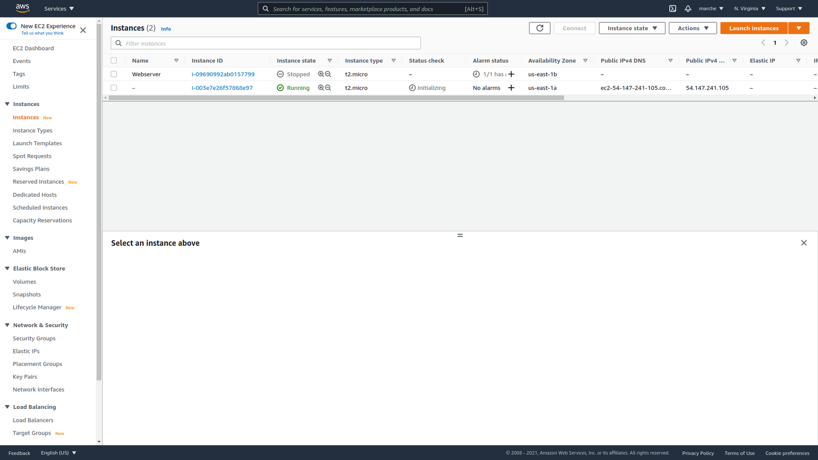
Task: Open the notifications bell
Action: tap(688, 8)
